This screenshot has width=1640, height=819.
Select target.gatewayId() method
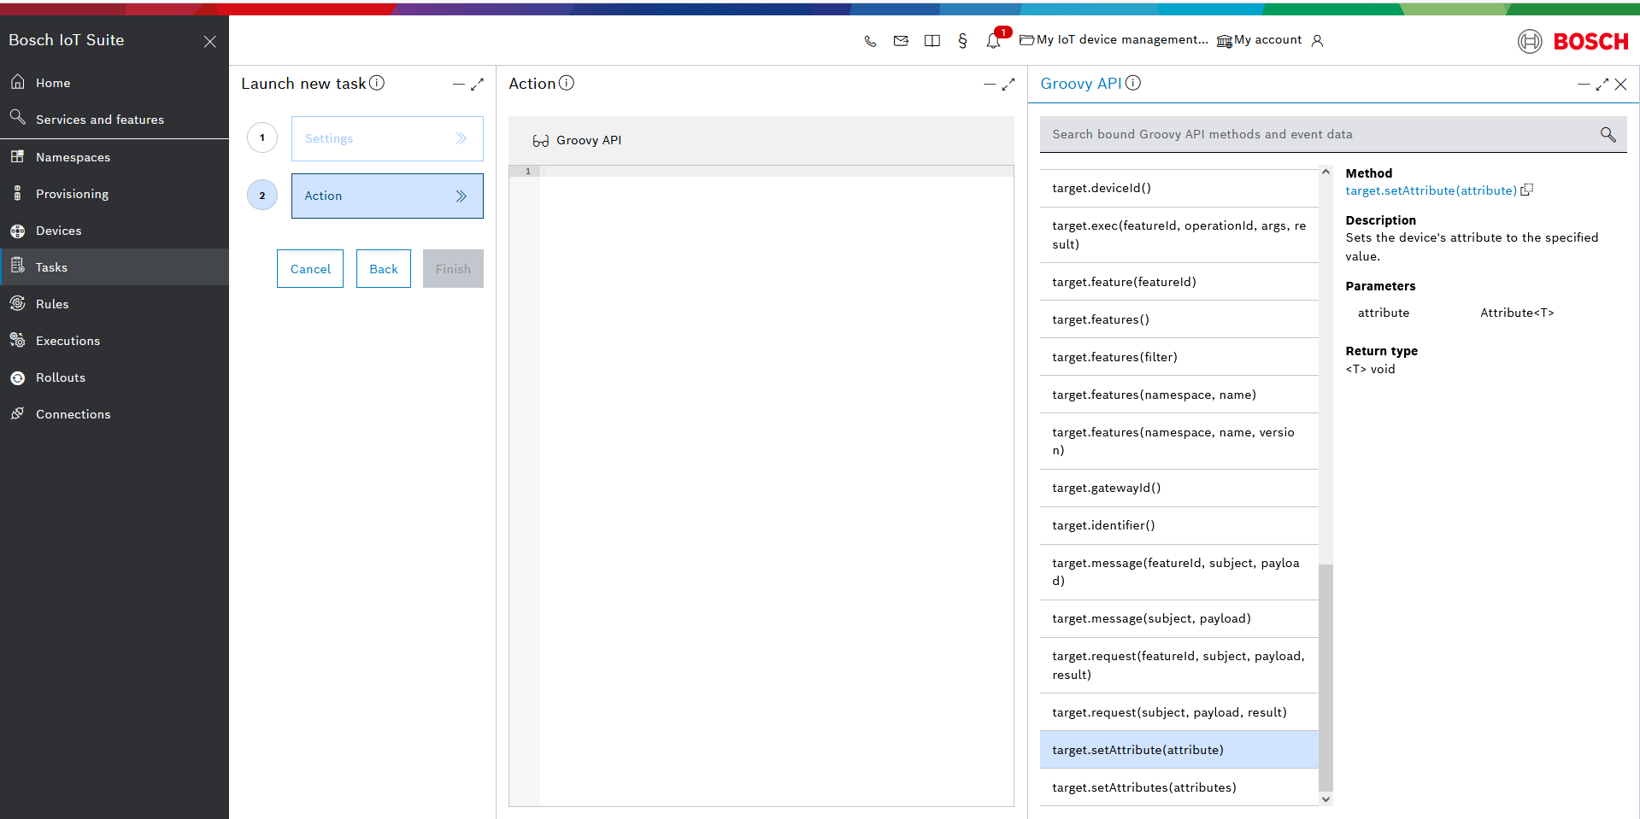coord(1179,488)
